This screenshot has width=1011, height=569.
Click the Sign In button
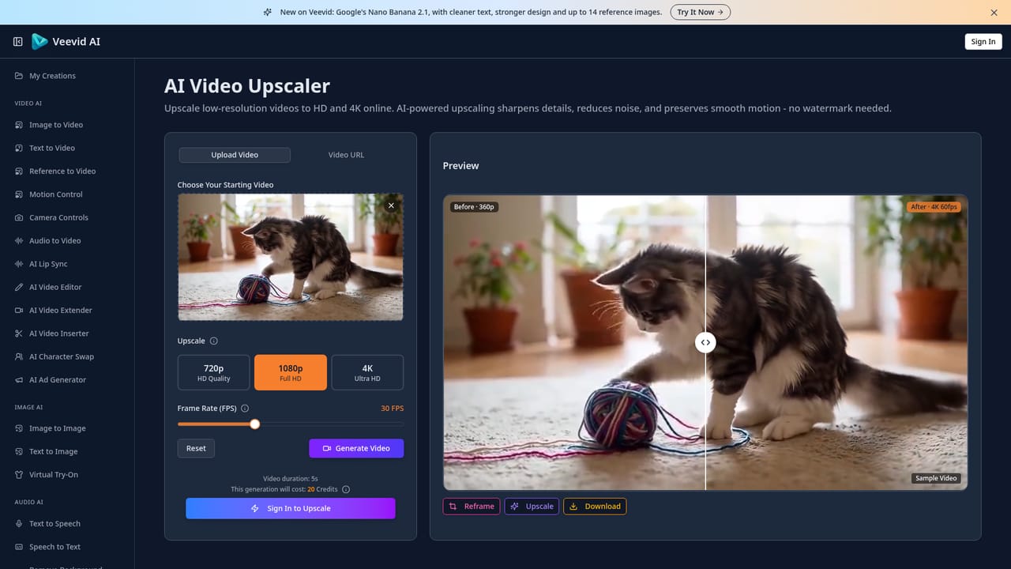pyautogui.click(x=983, y=42)
